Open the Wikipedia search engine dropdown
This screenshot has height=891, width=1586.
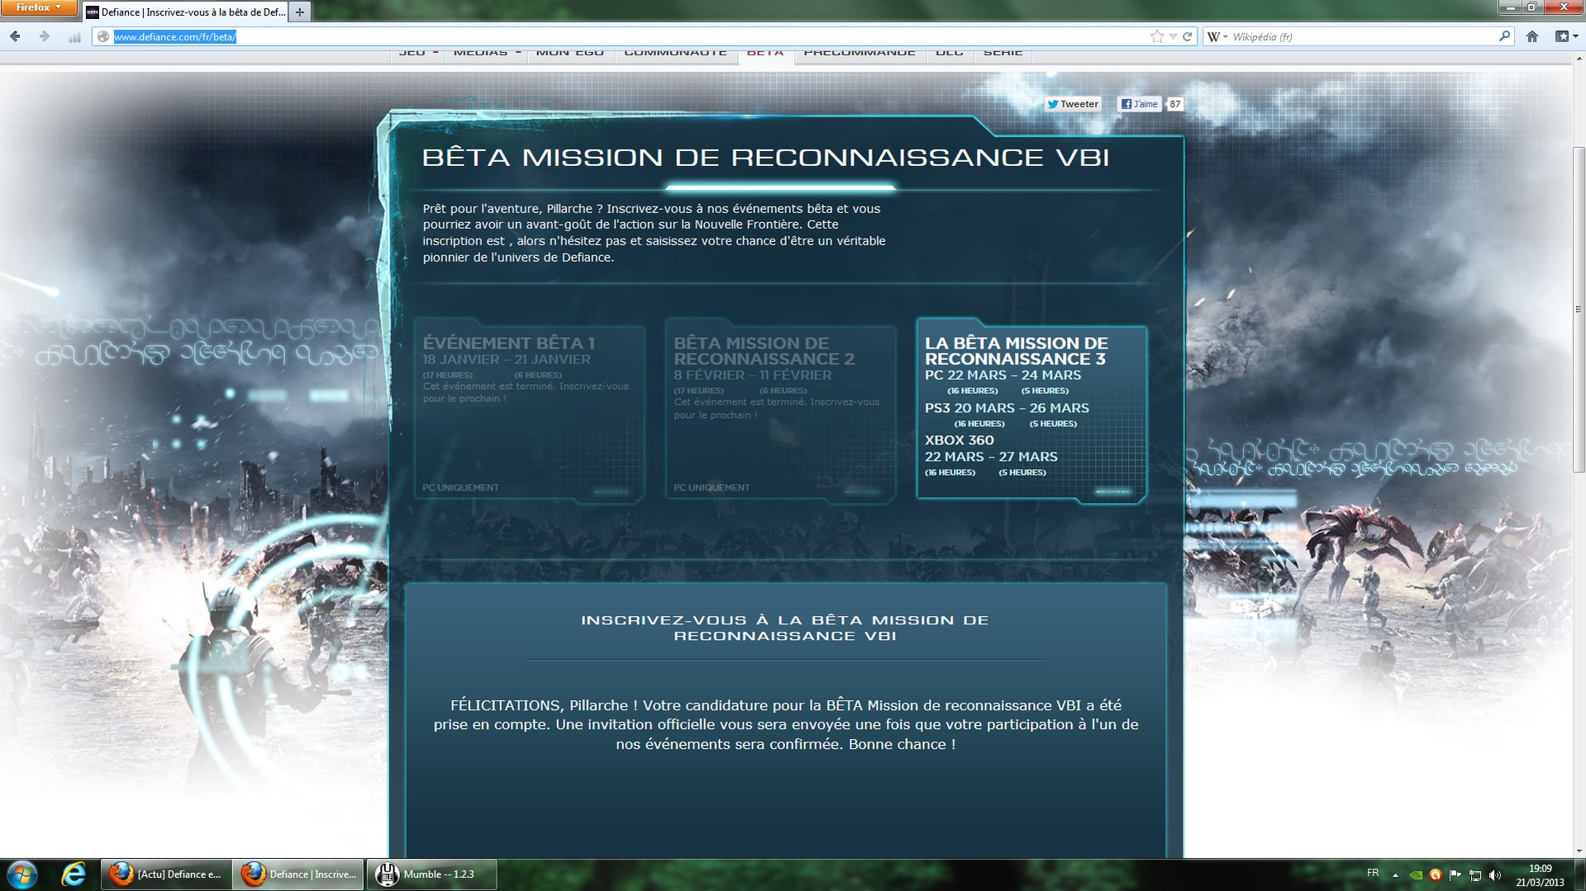click(1217, 36)
